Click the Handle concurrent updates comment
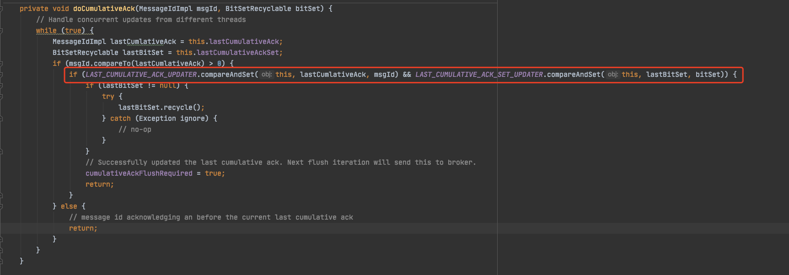This screenshot has height=275, width=789. 141,20
